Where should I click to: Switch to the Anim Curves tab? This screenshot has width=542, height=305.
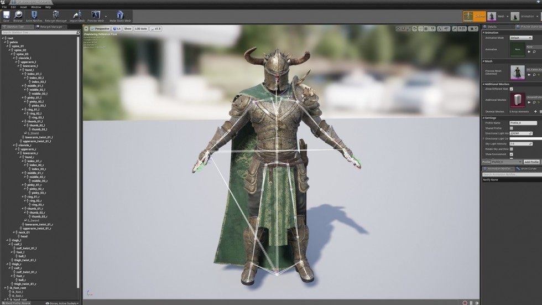point(528,169)
